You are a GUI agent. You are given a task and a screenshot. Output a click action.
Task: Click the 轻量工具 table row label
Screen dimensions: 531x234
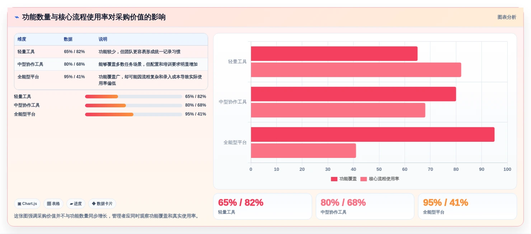coord(26,52)
